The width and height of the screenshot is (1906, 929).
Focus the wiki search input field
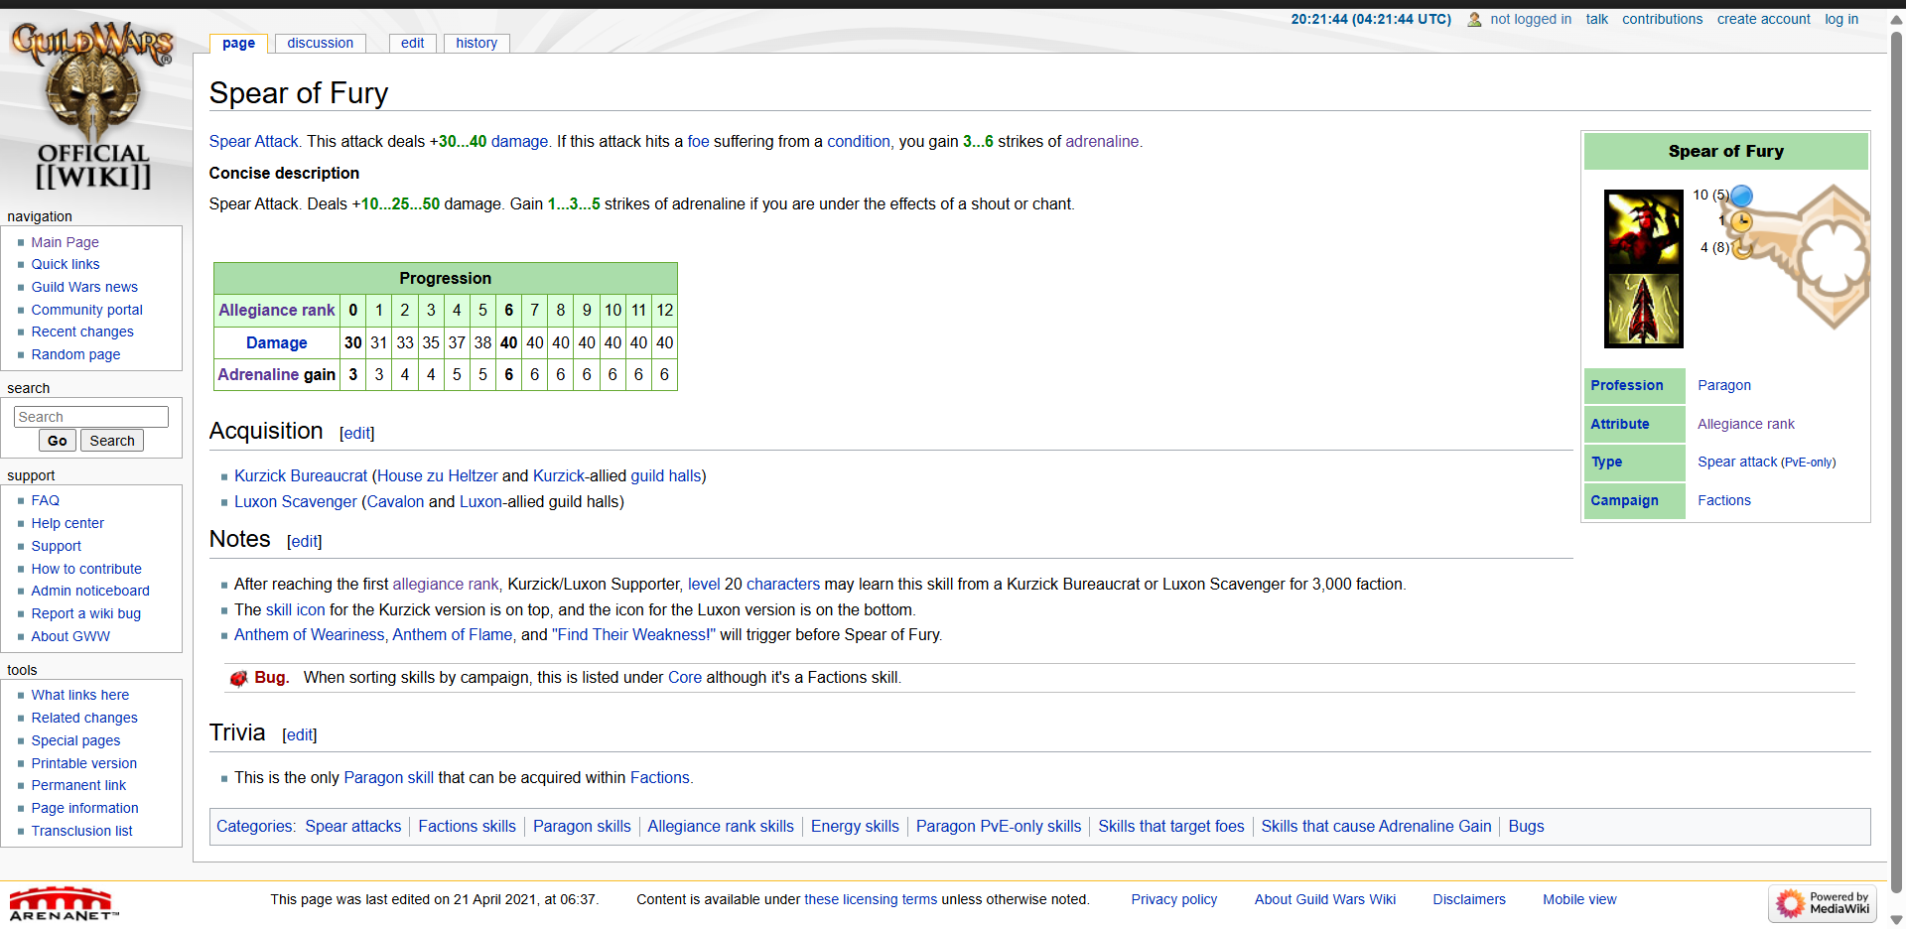tap(91, 417)
